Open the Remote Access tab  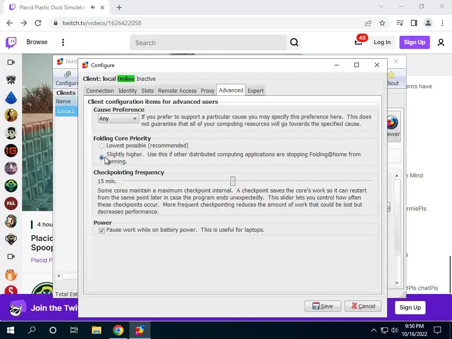point(177,90)
